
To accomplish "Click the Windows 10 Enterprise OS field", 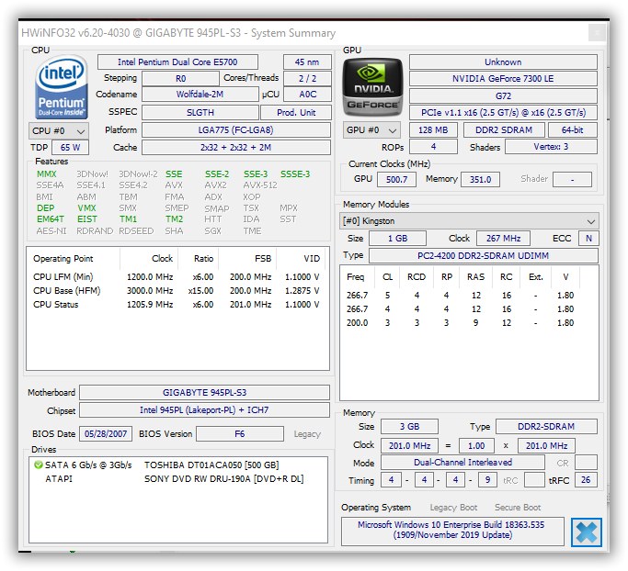I will pos(451,531).
